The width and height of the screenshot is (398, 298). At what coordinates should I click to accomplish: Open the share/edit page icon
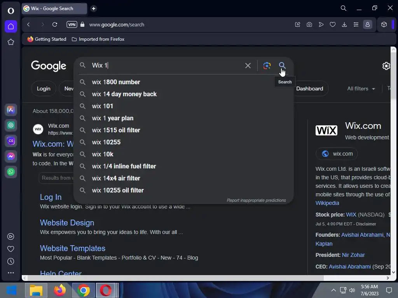[x=297, y=24]
